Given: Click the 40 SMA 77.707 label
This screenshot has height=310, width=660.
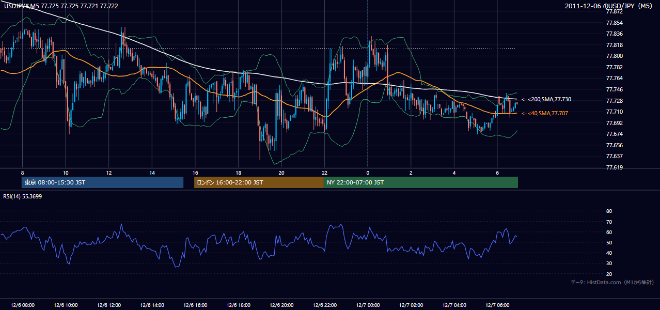Looking at the screenshot, I should point(545,113).
